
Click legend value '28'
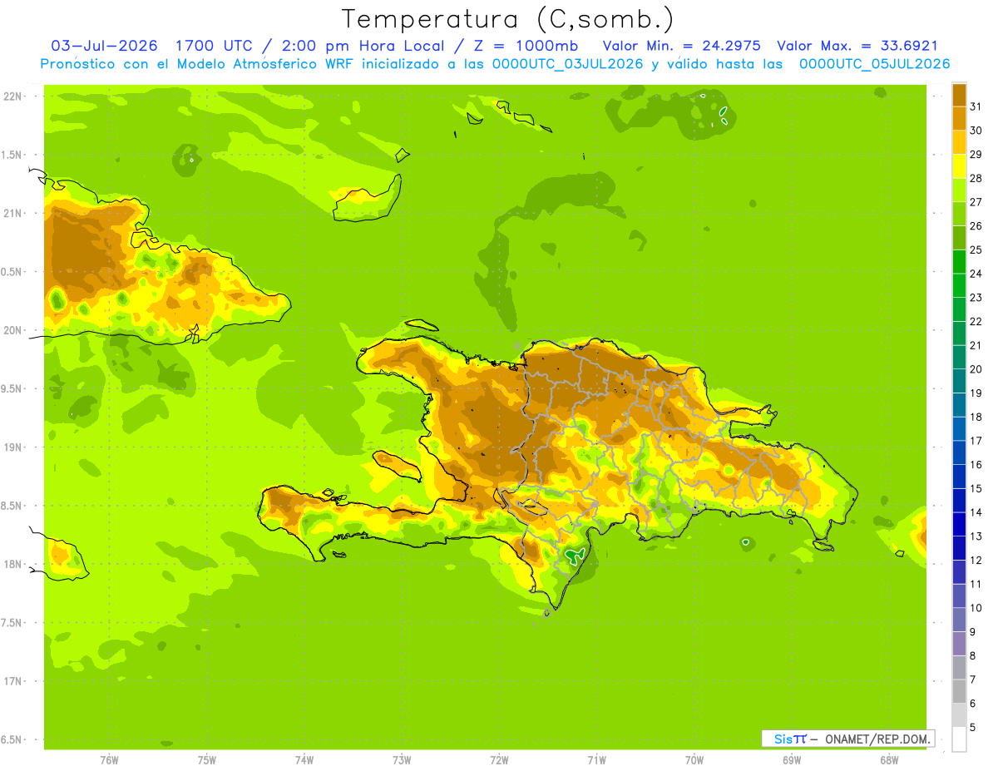pos(976,178)
